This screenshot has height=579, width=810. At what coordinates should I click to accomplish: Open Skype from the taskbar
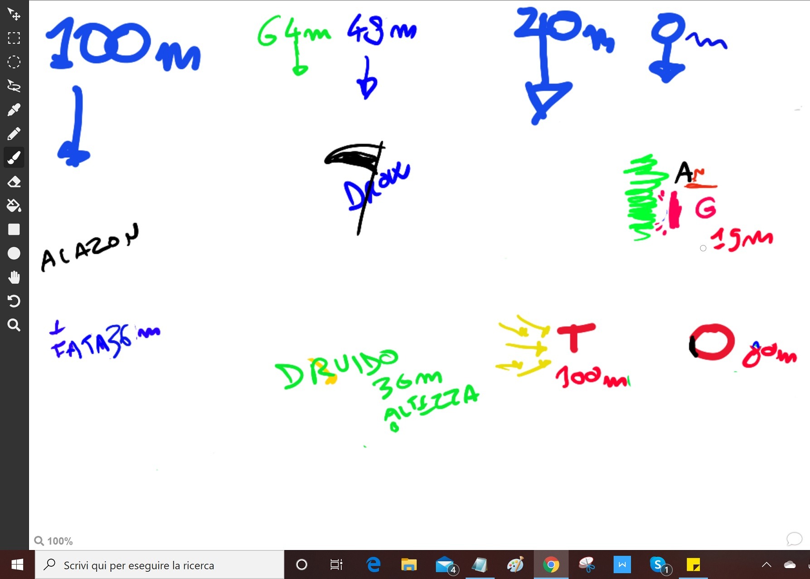(659, 565)
